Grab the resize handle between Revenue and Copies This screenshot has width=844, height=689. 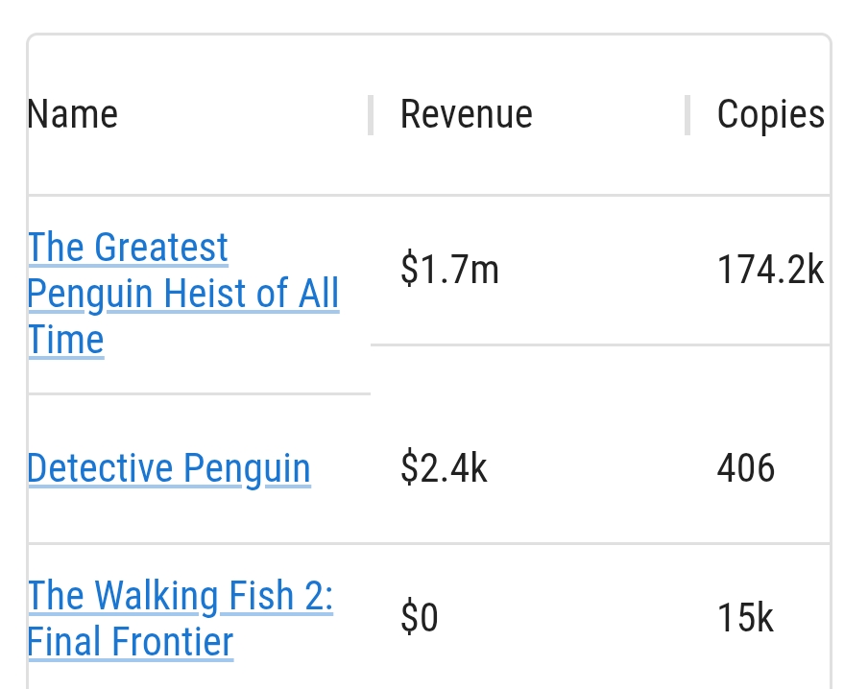pos(687,115)
